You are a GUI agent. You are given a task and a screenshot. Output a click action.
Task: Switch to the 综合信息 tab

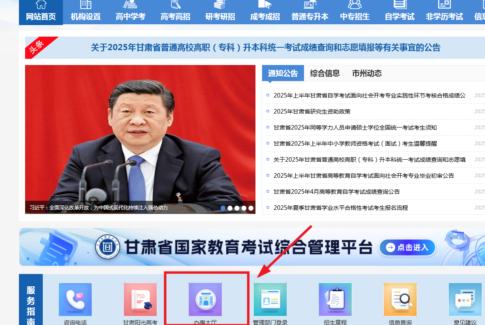coord(325,73)
